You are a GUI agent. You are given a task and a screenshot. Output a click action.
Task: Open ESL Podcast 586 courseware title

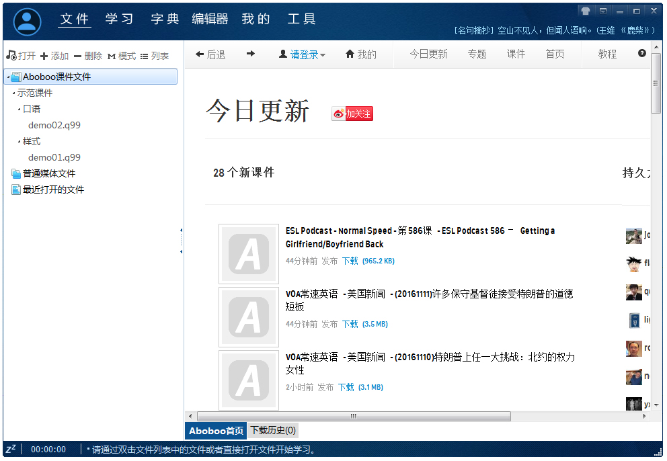[x=420, y=237]
